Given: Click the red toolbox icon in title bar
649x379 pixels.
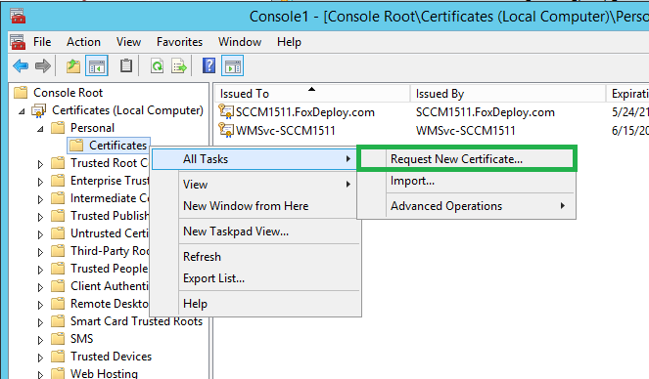Looking at the screenshot, I should click(x=18, y=16).
